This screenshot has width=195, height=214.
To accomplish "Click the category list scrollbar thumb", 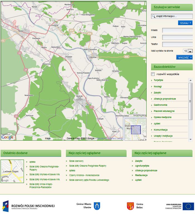I will pos(191,101).
